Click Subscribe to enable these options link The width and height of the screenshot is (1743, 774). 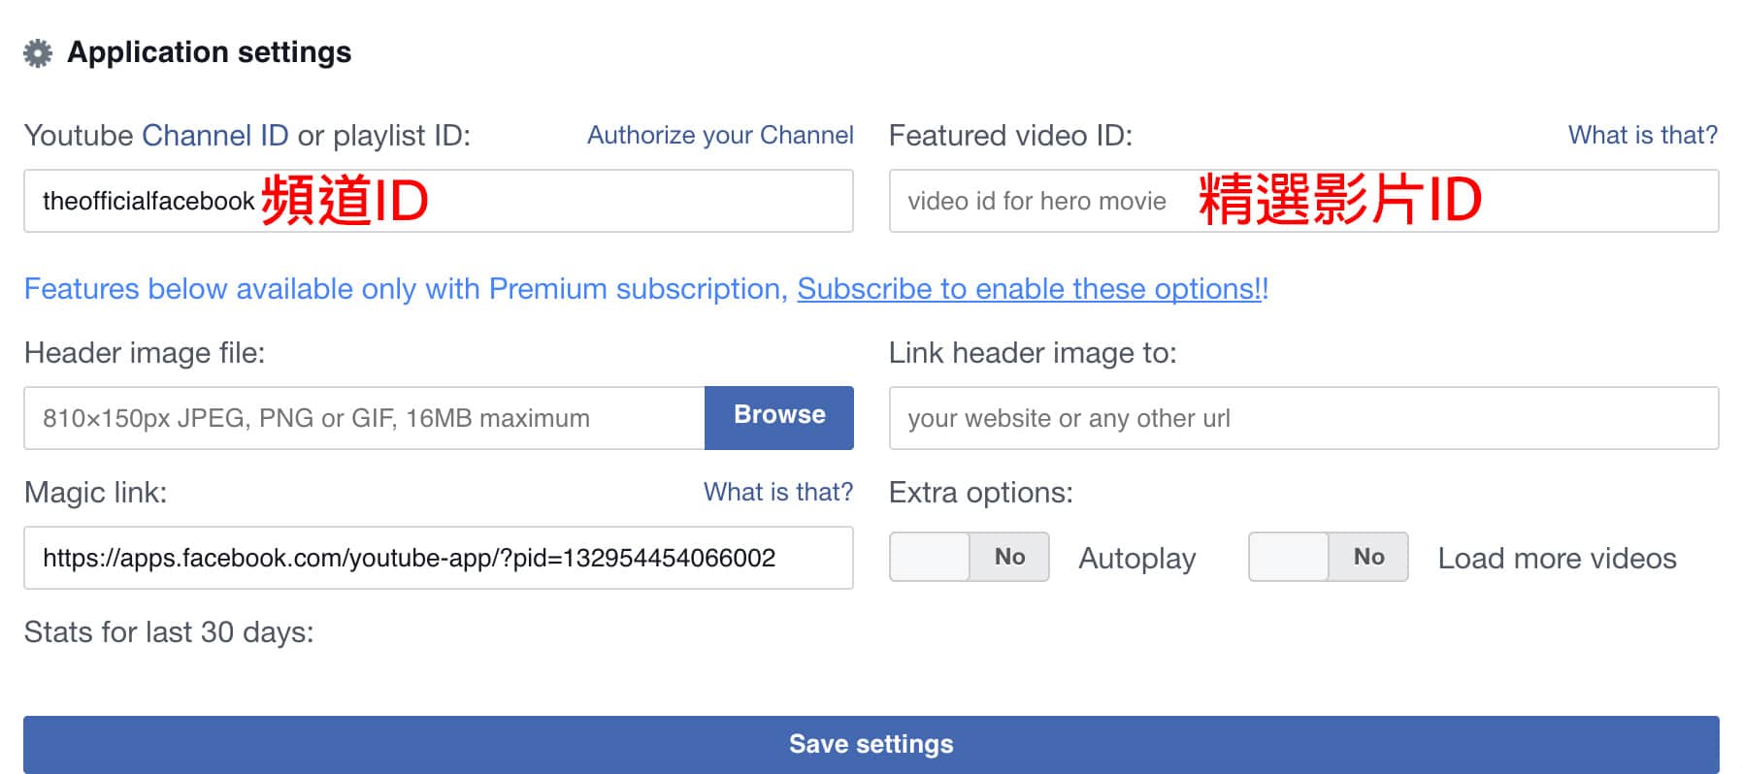pos(1030,289)
